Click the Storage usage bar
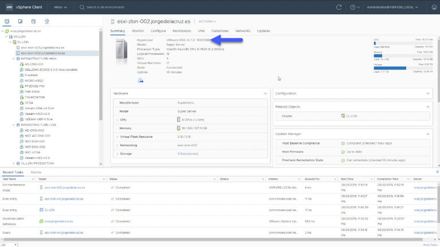440x247 pixels. [x=403, y=68]
